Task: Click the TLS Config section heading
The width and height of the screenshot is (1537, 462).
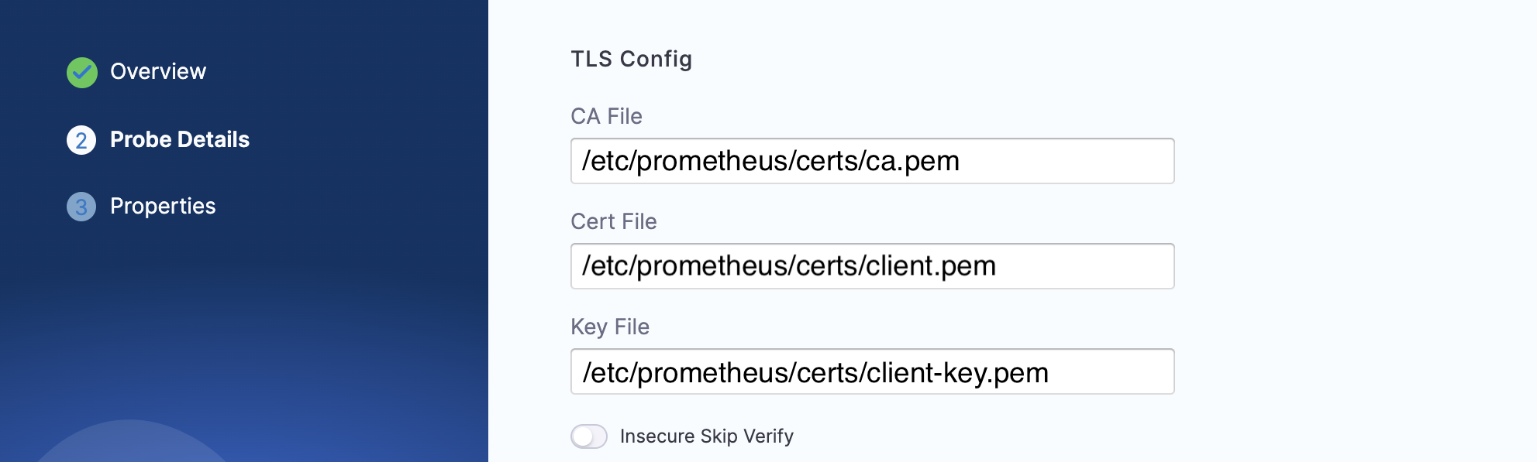Action: point(631,59)
